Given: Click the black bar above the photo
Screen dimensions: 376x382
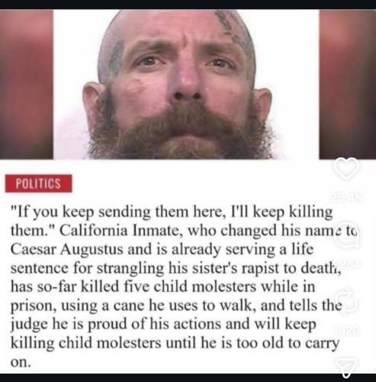Looking at the screenshot, I should pos(188,5).
